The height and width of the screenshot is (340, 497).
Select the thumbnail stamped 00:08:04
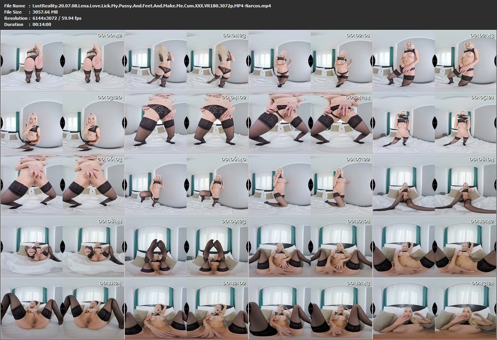pos(434,185)
